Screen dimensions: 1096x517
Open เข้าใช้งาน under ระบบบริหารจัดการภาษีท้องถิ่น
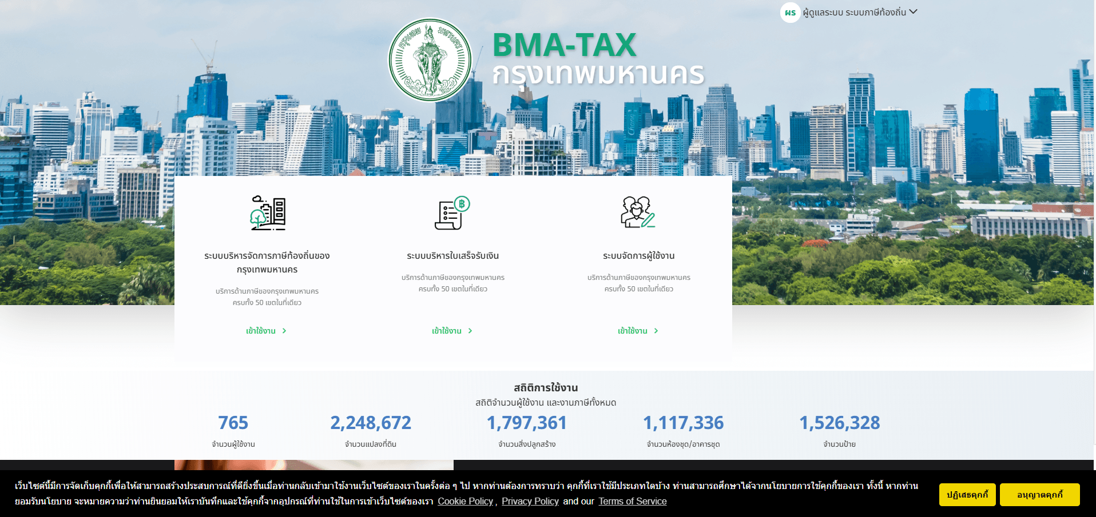coord(267,331)
